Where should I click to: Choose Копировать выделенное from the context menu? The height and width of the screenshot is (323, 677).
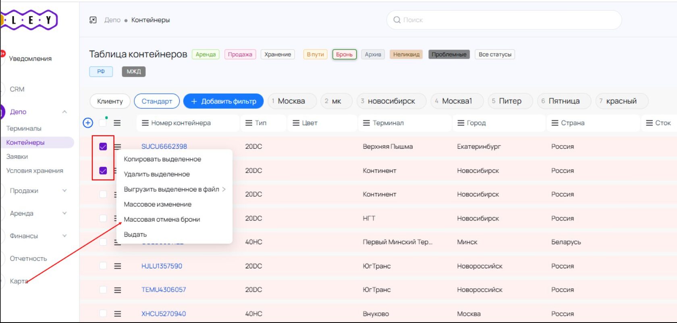(174, 159)
